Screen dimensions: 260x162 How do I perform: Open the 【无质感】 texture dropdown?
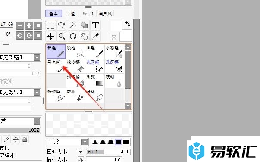tap(37, 57)
